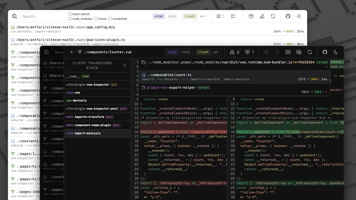Viewport: 356px width, 200px height.
Task: Select the vue:devtools transform step
Action: point(98,100)
